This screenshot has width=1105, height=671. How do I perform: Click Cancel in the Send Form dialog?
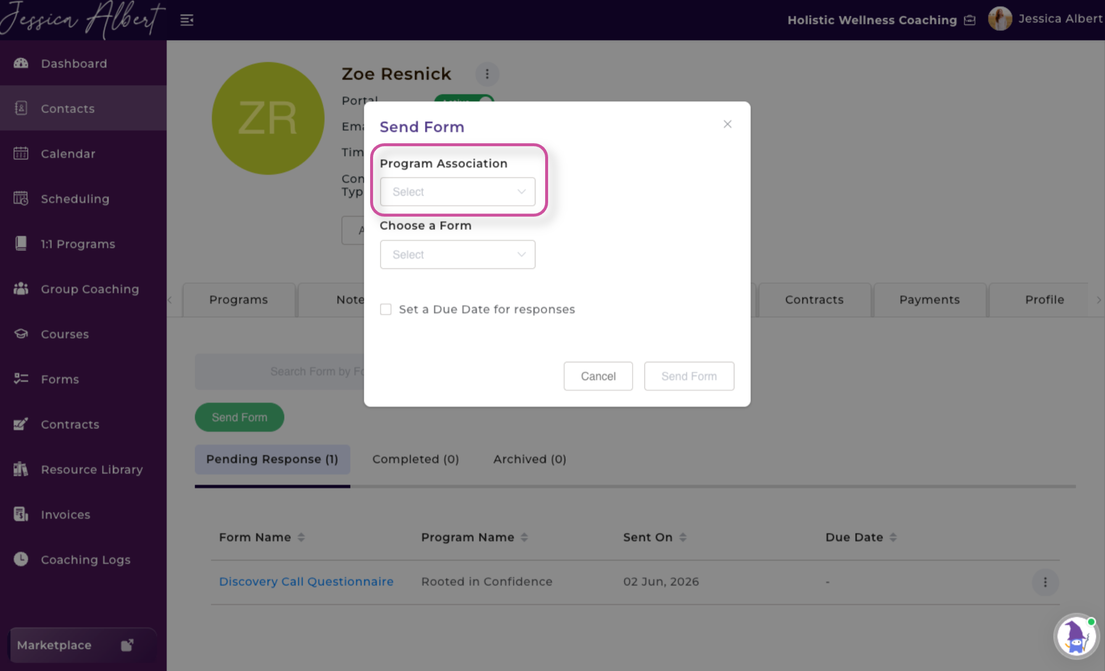598,376
